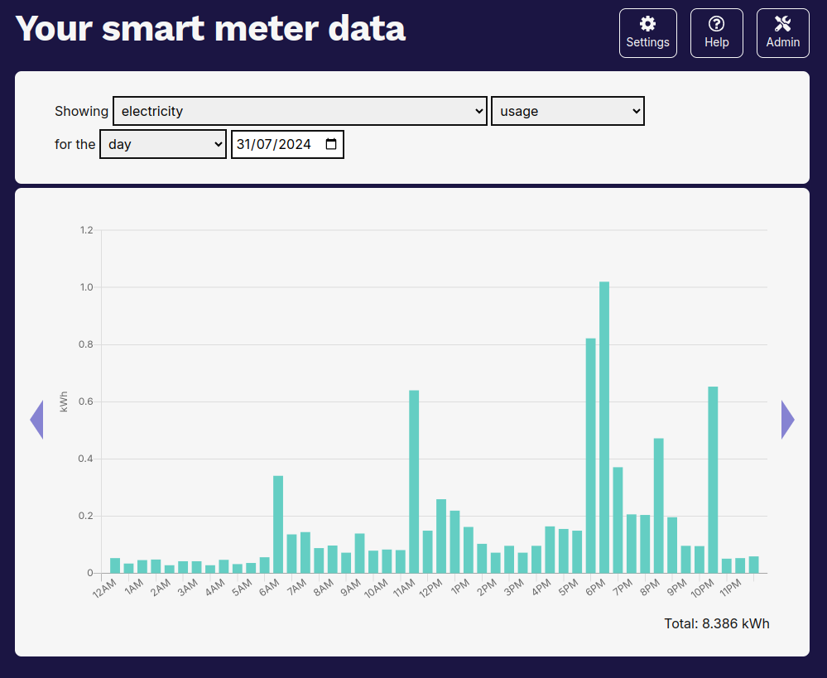Expand the electricity fuel type dropdown
The height and width of the screenshot is (678, 827).
[300, 111]
